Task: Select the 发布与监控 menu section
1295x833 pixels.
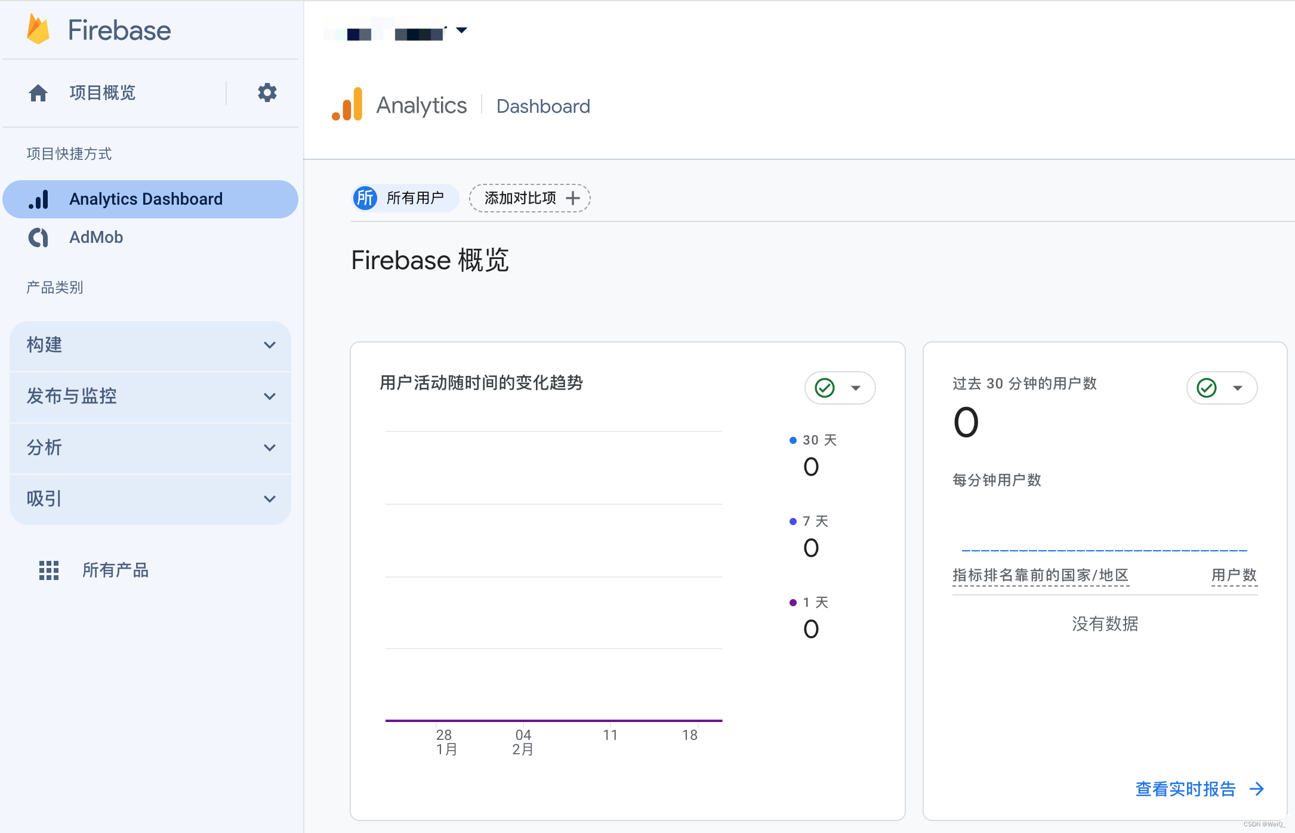Action: coord(150,395)
